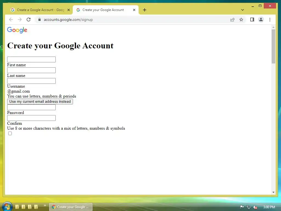Click scrollbar up arrow

point(273,27)
